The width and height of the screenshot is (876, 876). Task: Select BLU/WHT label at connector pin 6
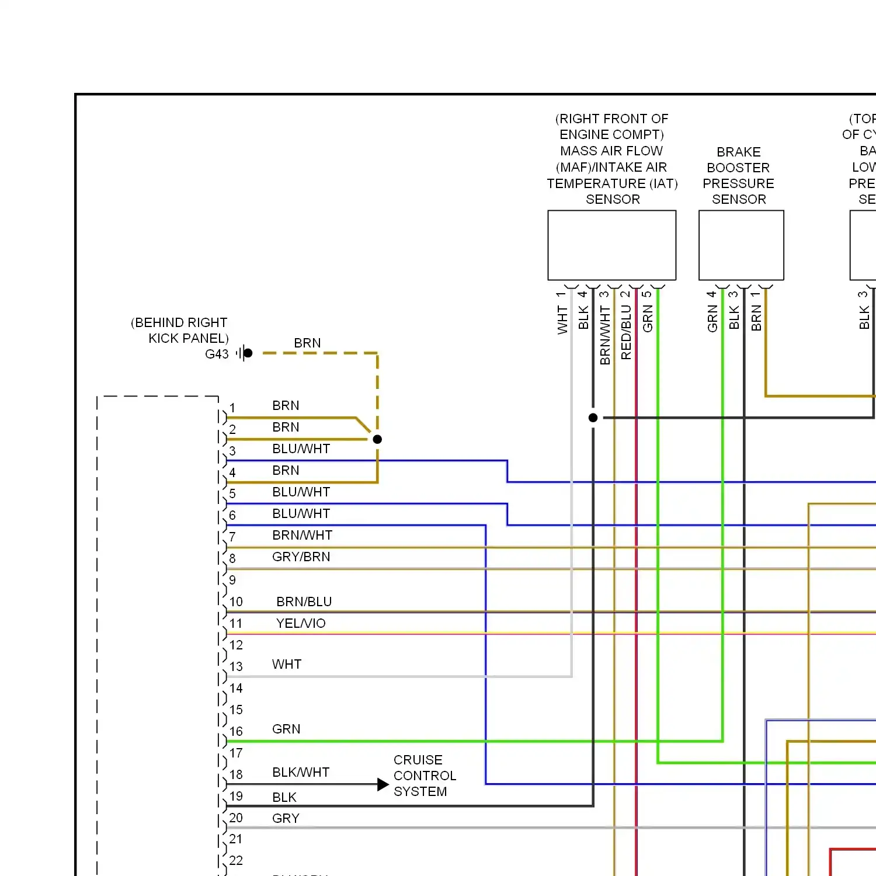301,513
